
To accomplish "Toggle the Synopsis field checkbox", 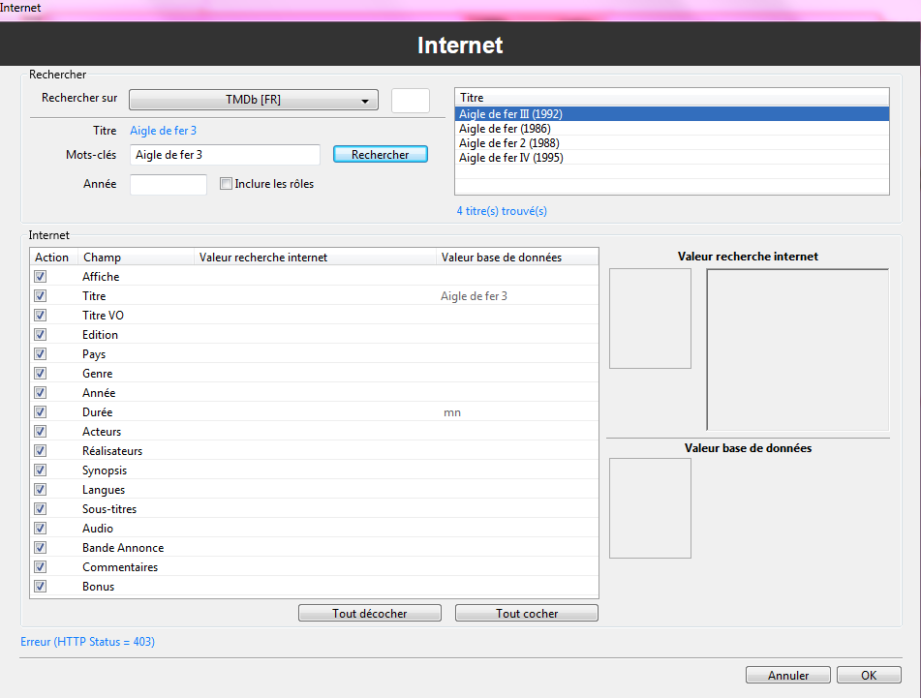I will (40, 470).
